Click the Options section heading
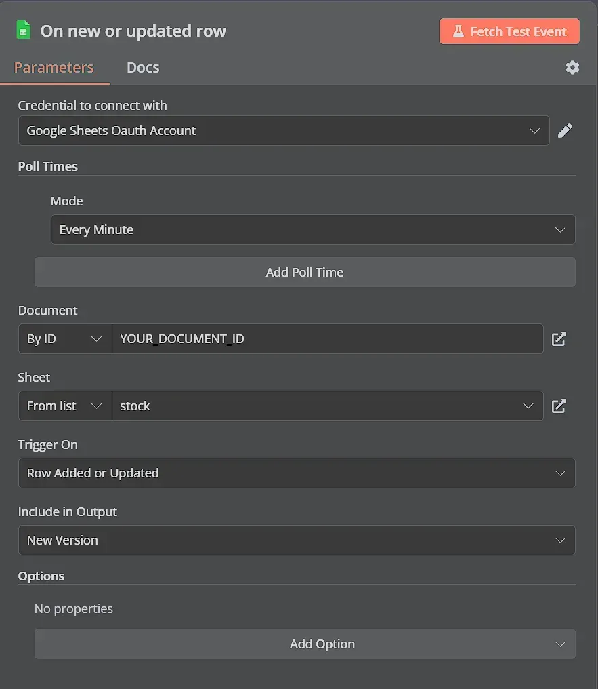 [41, 576]
